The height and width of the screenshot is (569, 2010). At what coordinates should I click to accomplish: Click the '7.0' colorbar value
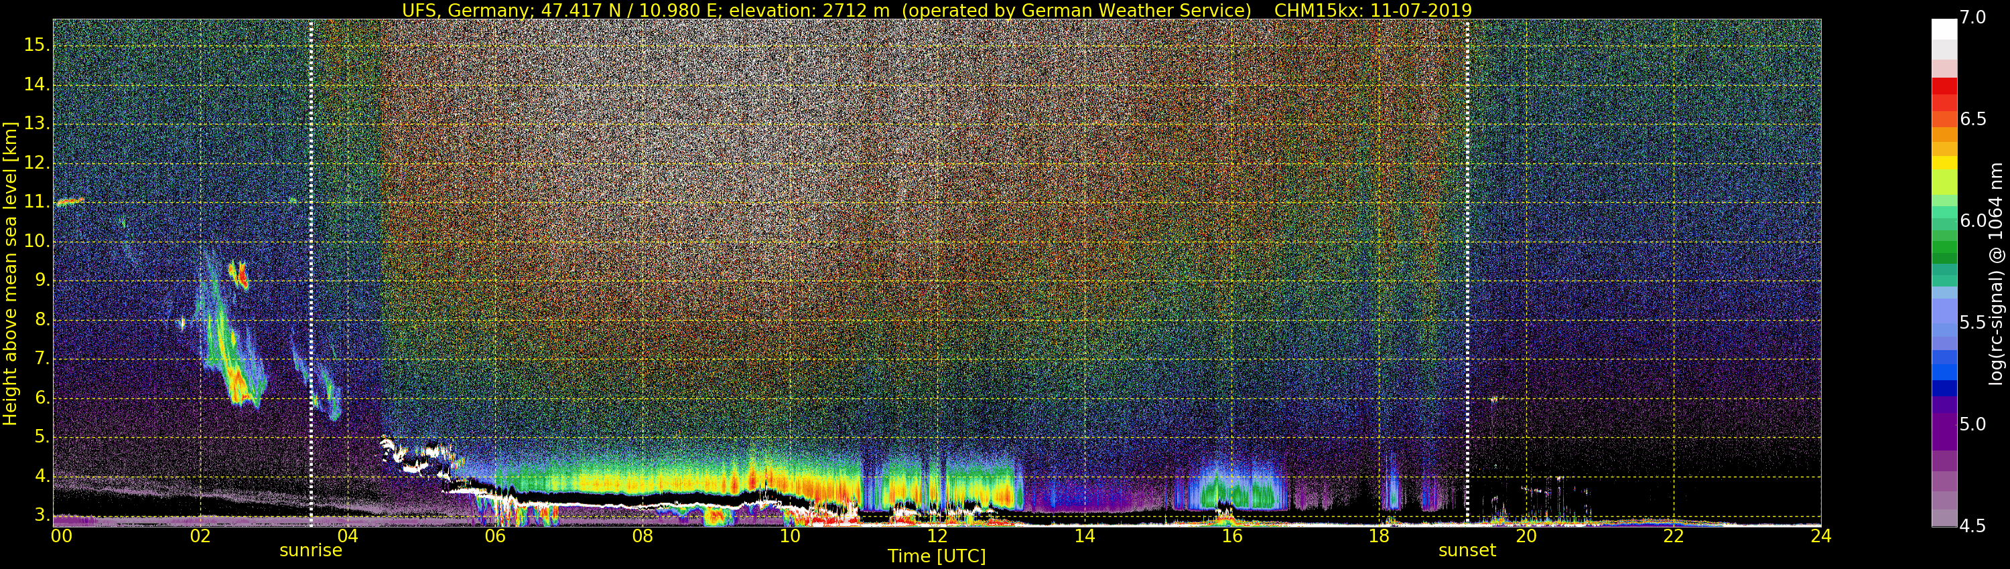[x=1972, y=18]
